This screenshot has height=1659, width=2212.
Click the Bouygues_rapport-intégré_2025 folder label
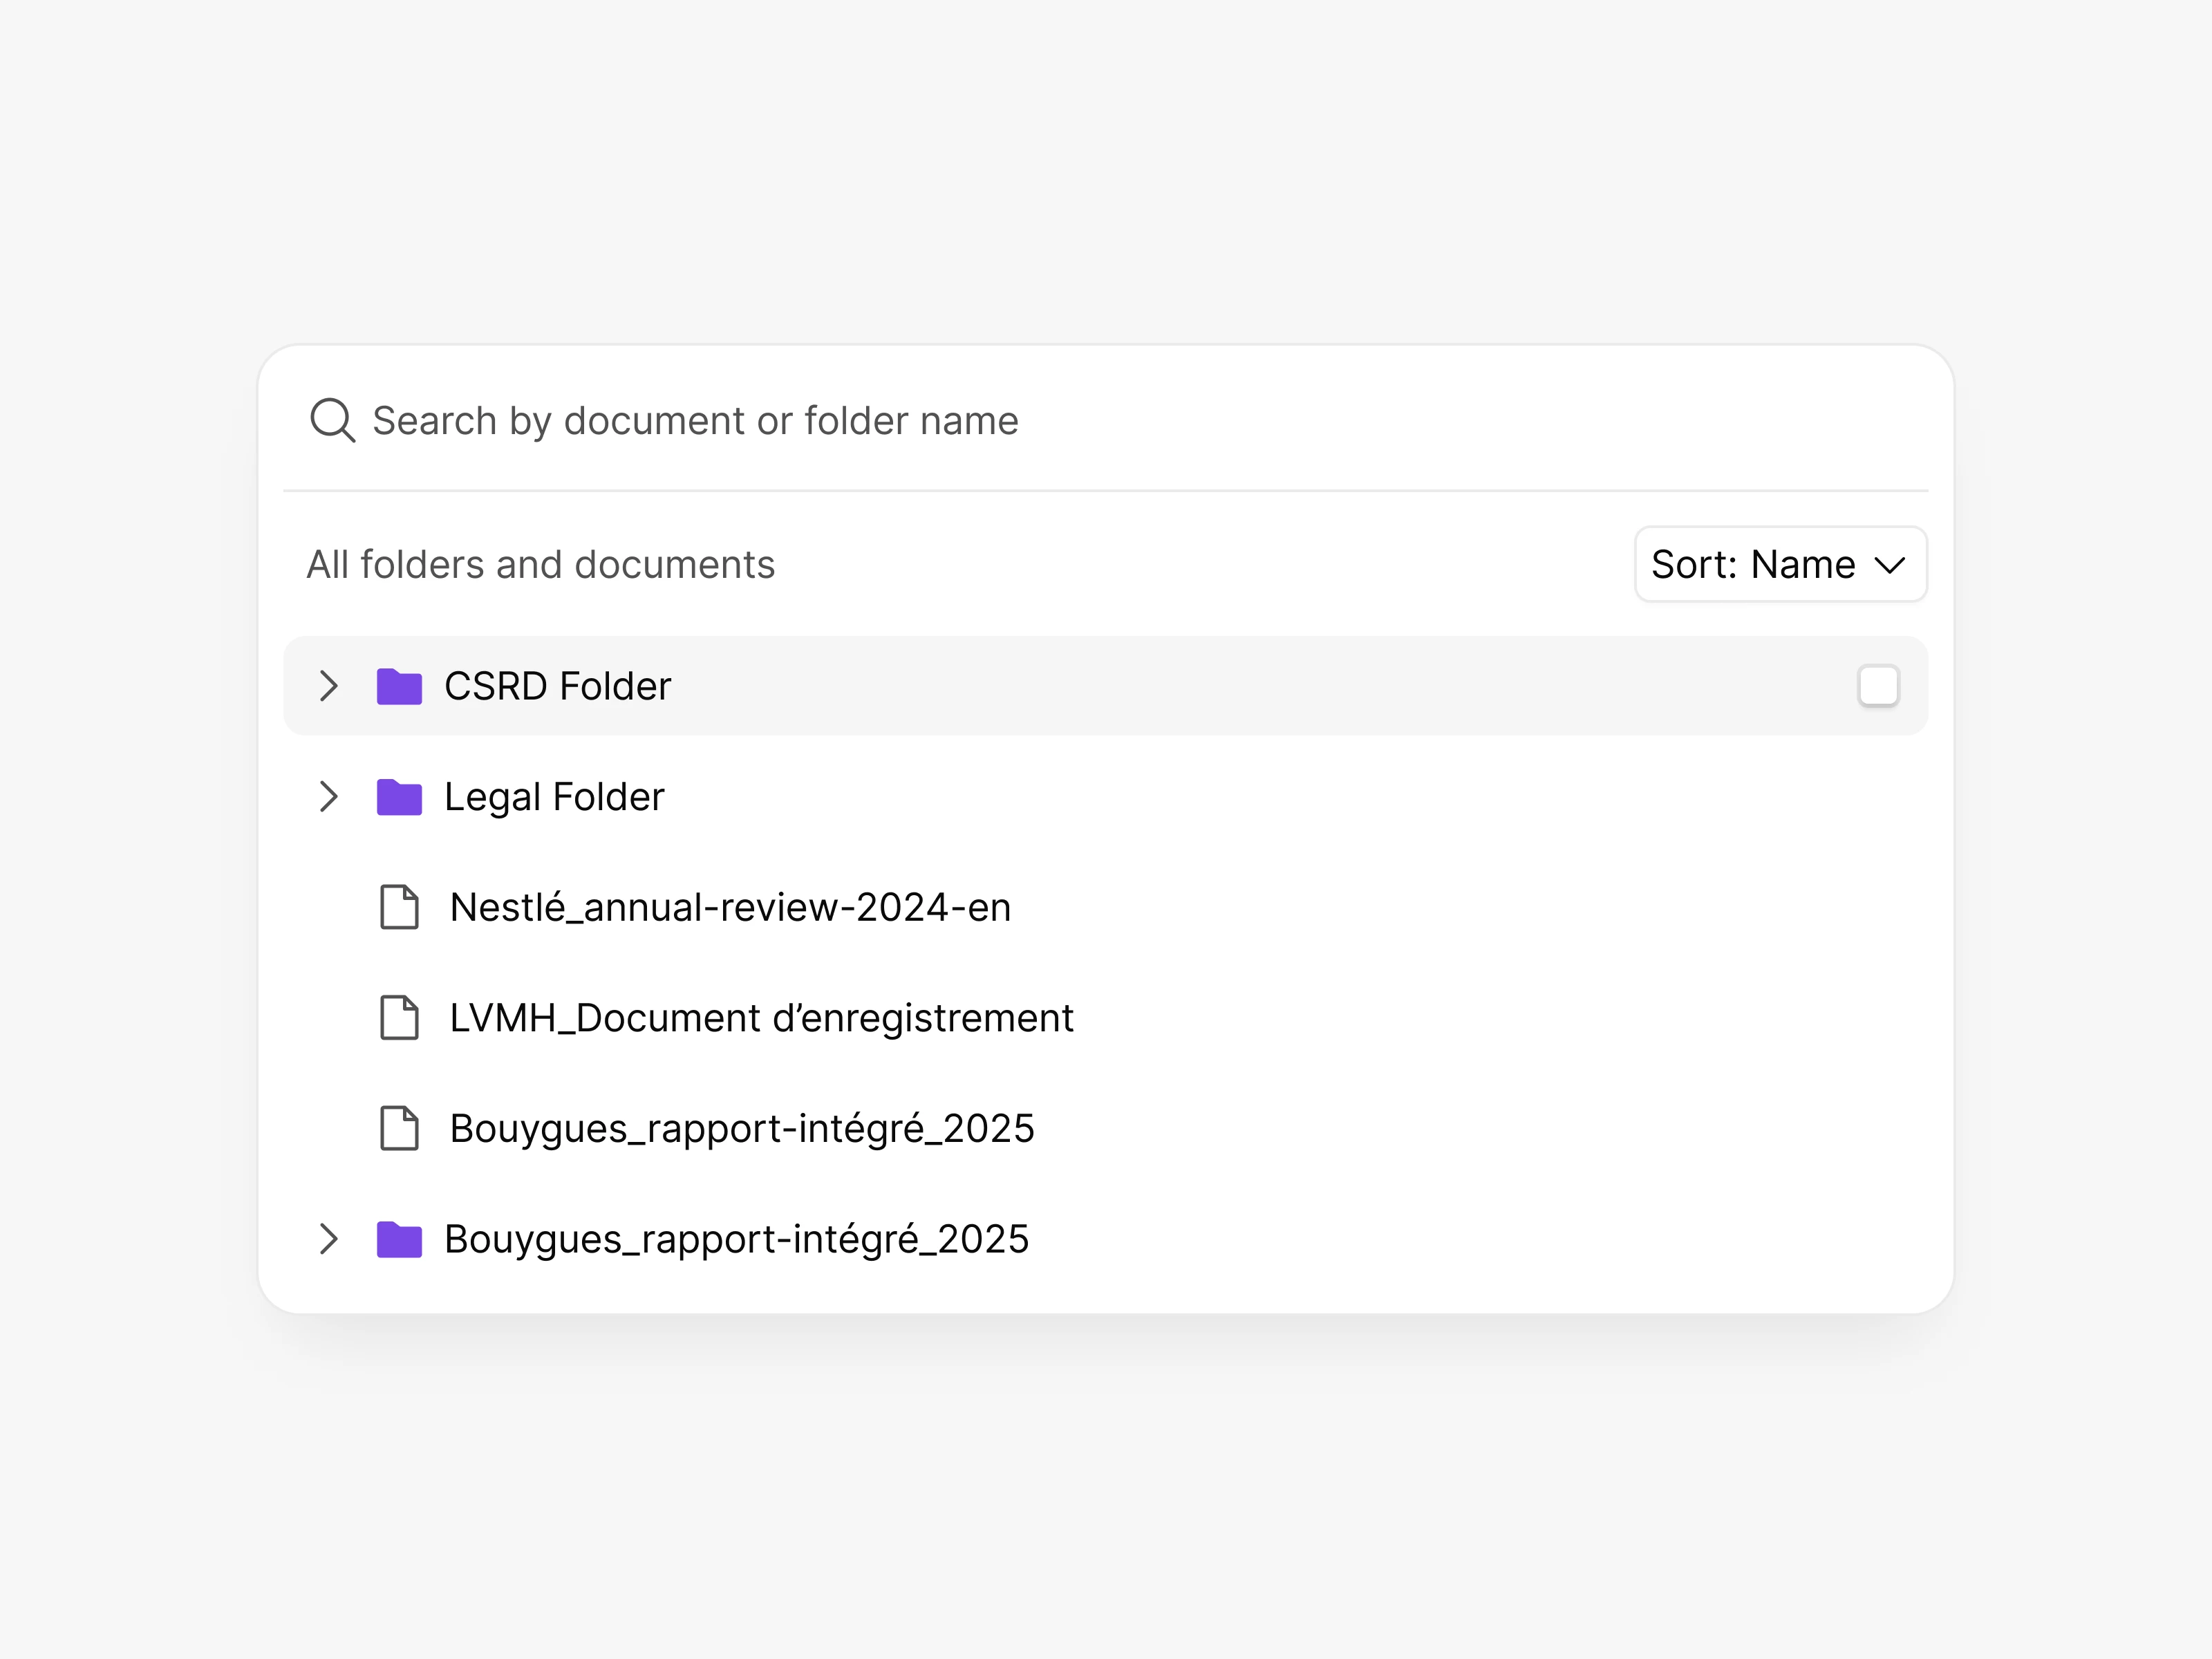736,1239
